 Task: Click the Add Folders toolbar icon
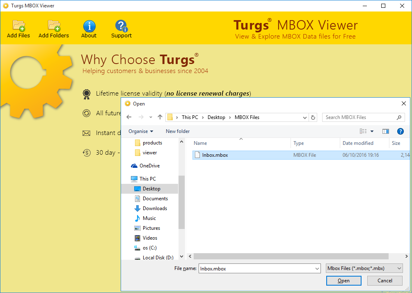(x=54, y=26)
